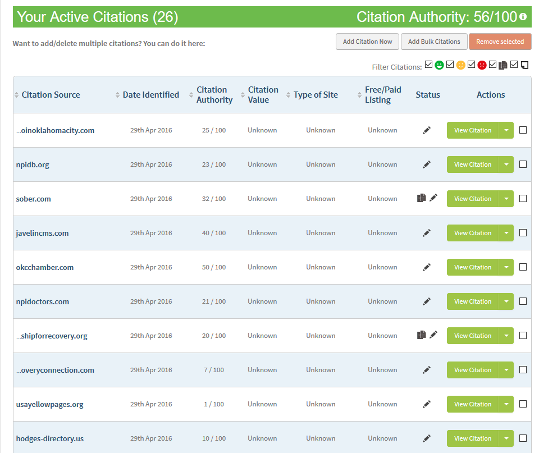Open javelincms.com citation source link
539x453 pixels.
coord(42,233)
